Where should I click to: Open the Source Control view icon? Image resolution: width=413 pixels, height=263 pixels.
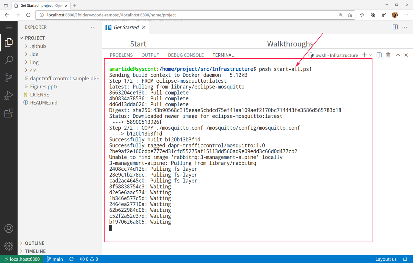9,77
